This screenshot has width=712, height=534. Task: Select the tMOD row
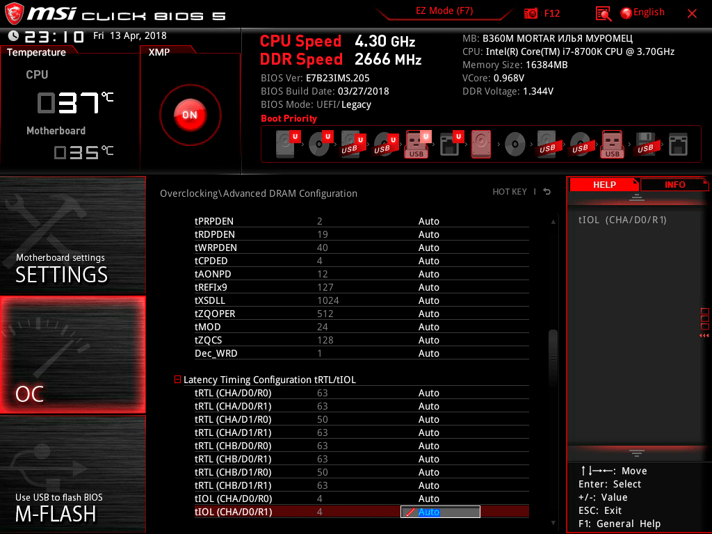362,327
